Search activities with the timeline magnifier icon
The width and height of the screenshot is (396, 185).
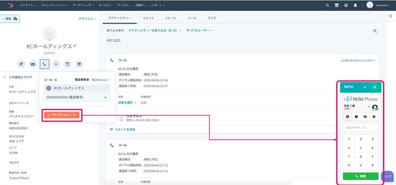375,31
